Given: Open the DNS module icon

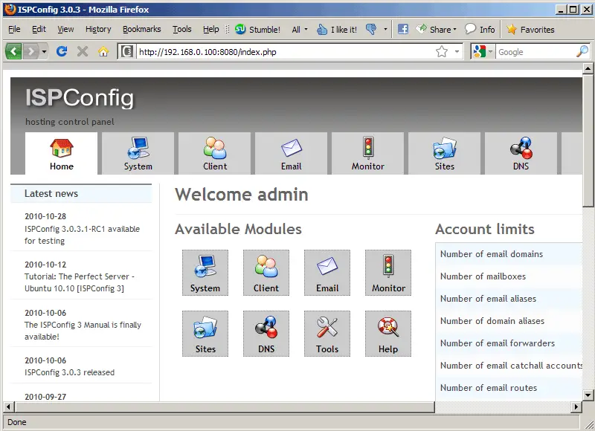Looking at the screenshot, I should (x=266, y=333).
